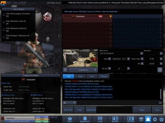Click the power exit icon
The height and width of the screenshot is (123, 165).
pos(161,119)
